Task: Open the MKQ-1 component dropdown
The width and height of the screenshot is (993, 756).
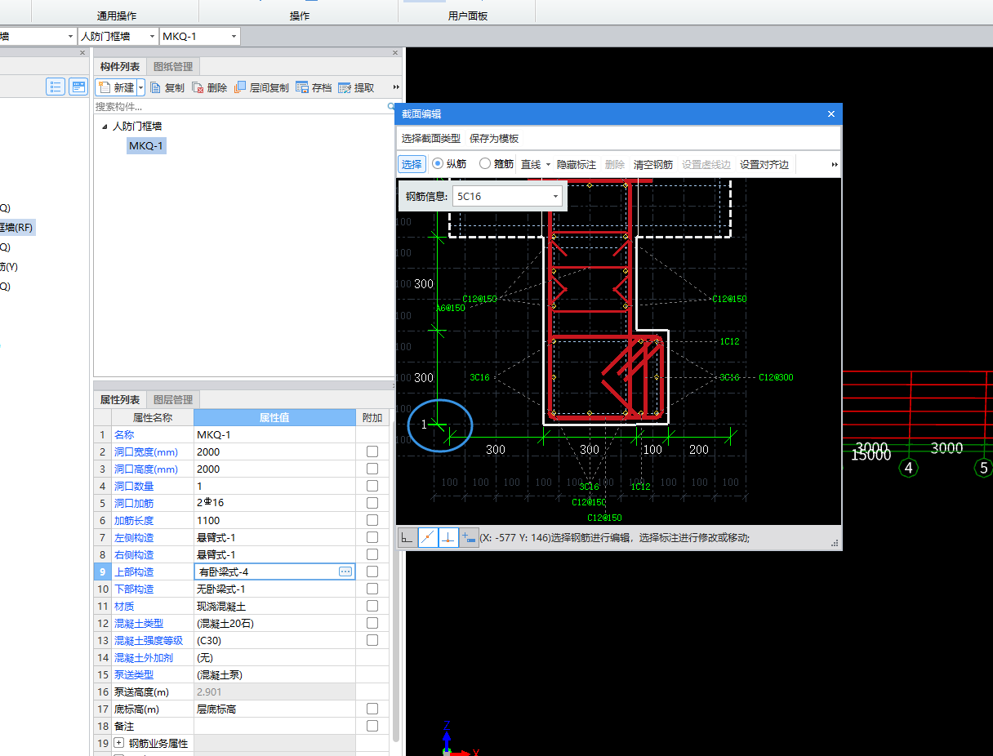Action: 234,37
